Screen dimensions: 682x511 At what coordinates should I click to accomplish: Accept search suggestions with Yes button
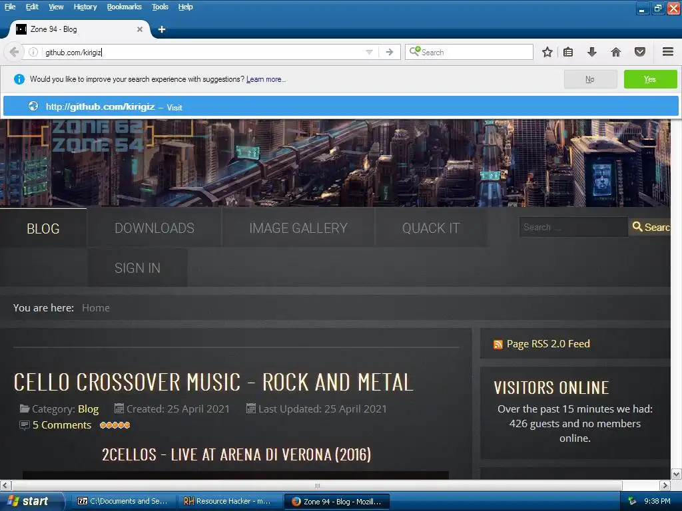pyautogui.click(x=650, y=79)
